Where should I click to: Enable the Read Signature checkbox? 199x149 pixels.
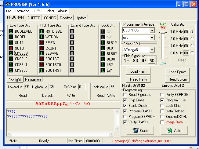(125, 95)
